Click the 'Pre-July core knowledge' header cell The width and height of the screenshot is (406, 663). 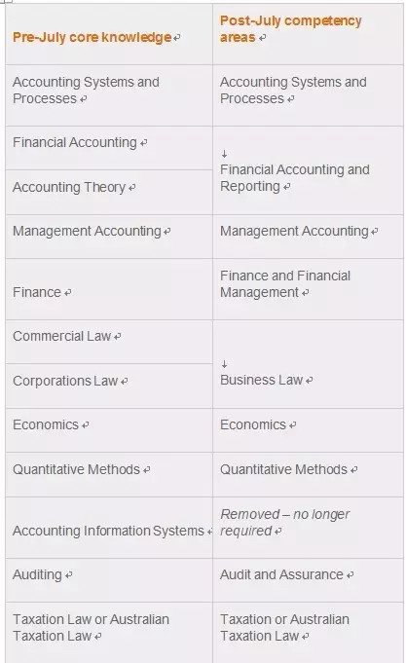pyautogui.click(x=109, y=34)
